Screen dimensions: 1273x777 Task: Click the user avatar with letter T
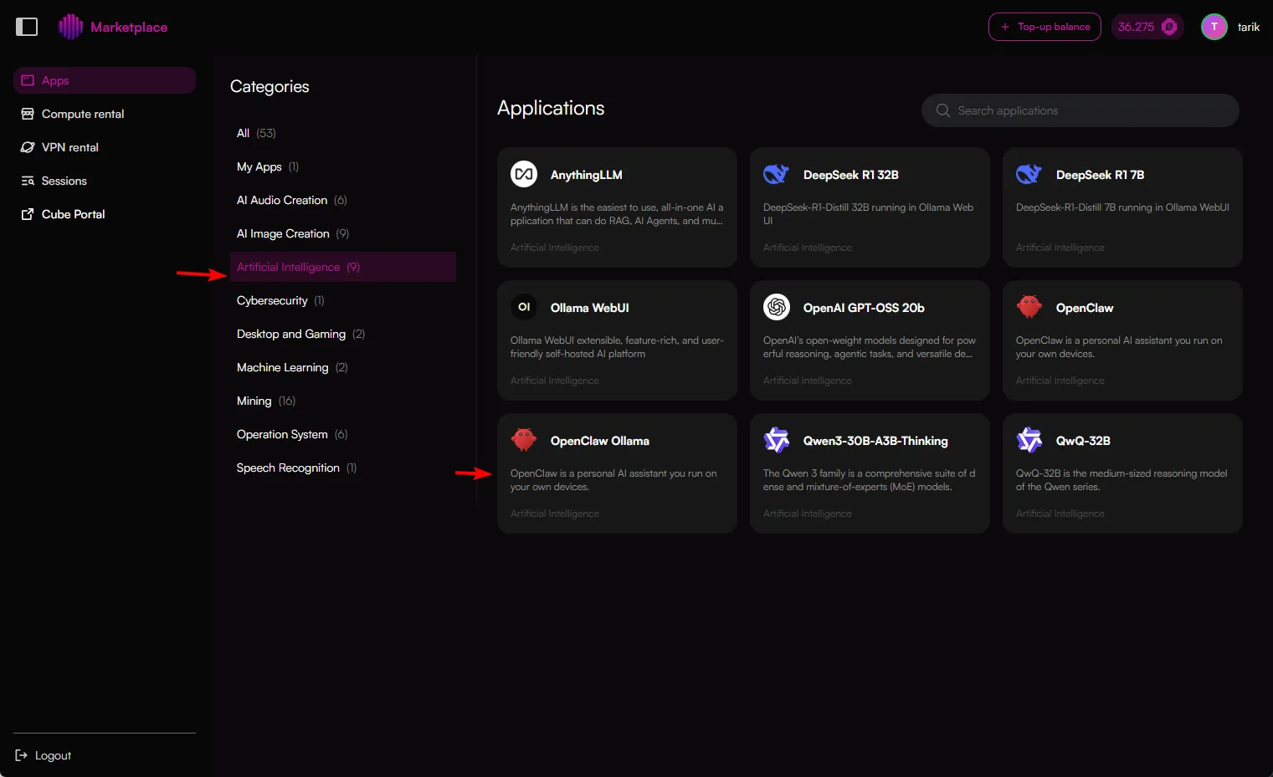1214,27
